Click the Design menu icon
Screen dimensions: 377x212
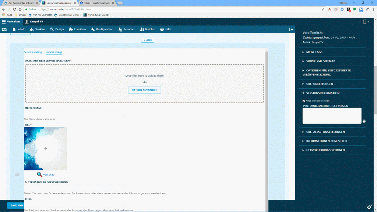[52, 29]
